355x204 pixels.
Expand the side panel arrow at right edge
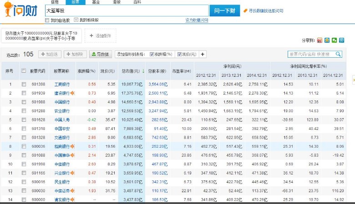click(354, 80)
